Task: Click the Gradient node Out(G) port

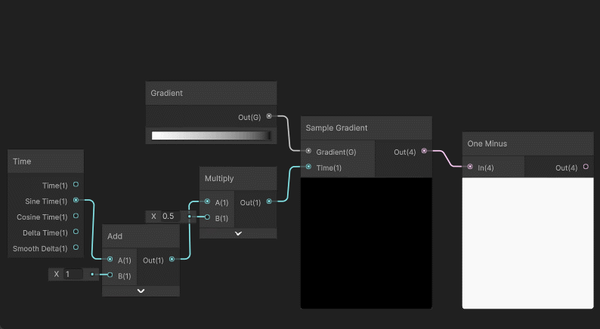Action: point(269,116)
